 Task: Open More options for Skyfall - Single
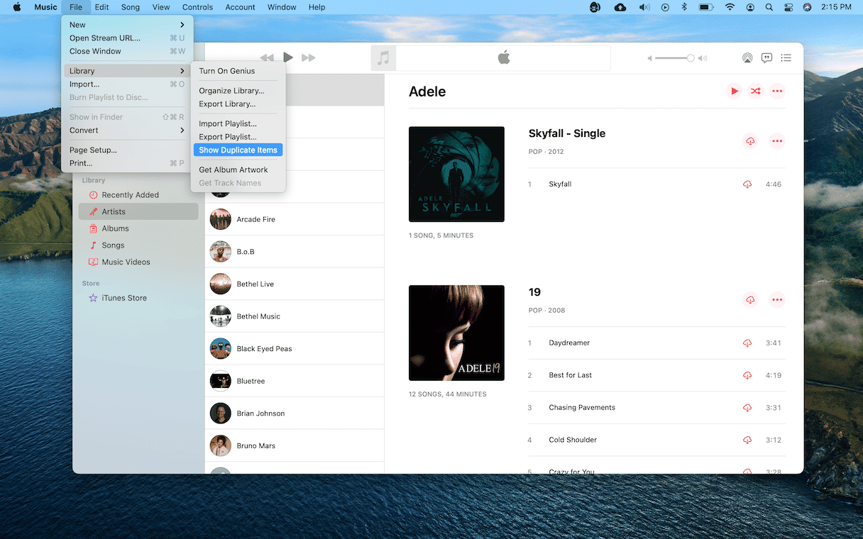[778, 141]
